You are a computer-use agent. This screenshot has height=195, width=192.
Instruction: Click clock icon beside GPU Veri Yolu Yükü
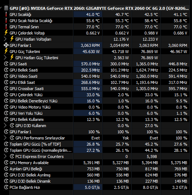pos(6,113)
